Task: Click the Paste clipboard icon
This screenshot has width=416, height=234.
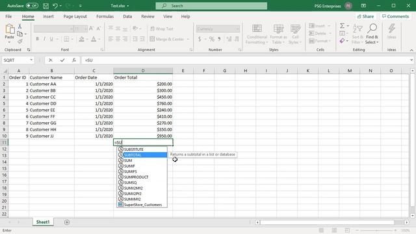Action: (x=10, y=29)
